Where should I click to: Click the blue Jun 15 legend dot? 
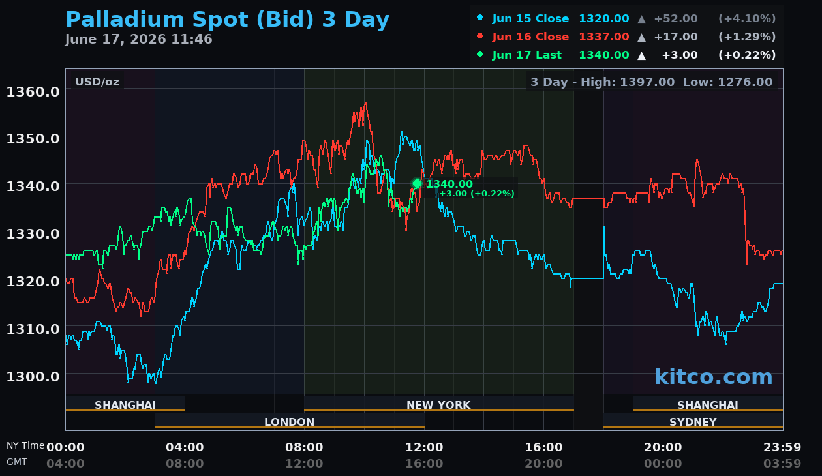pyautogui.click(x=480, y=18)
